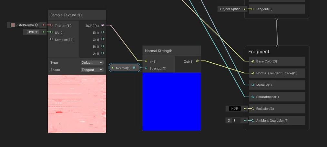
Task: Click the In(3) port on Normal Strength
Action: point(146,61)
